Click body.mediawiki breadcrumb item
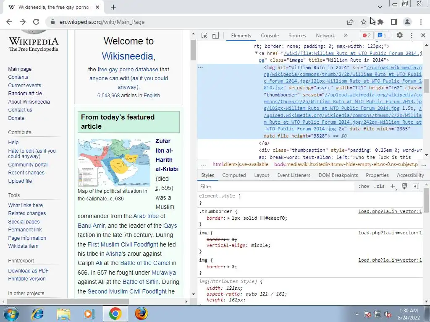 point(346,164)
